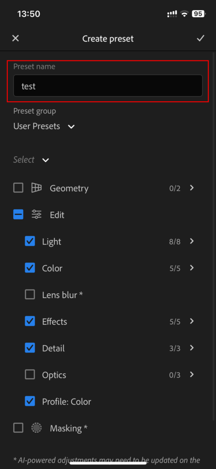Toggle the Edit group partial checkbox

(x=18, y=214)
